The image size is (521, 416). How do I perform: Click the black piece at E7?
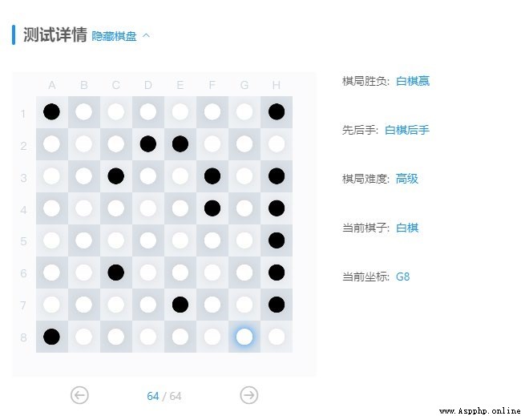pos(180,305)
